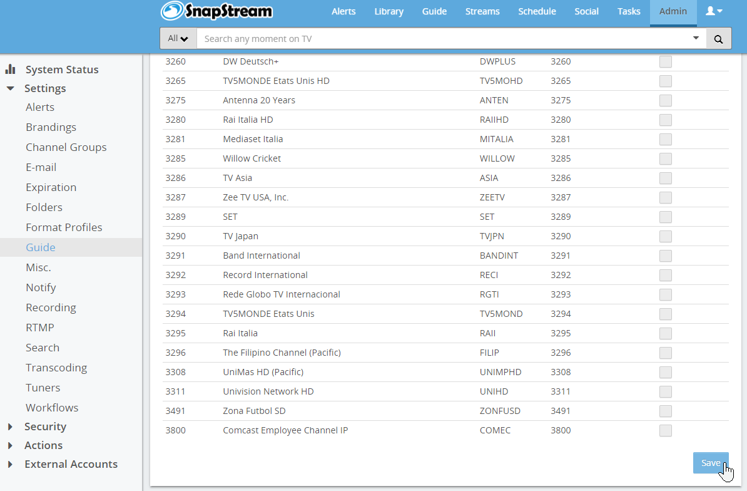Viewport: 747px width, 491px height.
Task: Click the System Status bar chart icon
Action: 11,69
